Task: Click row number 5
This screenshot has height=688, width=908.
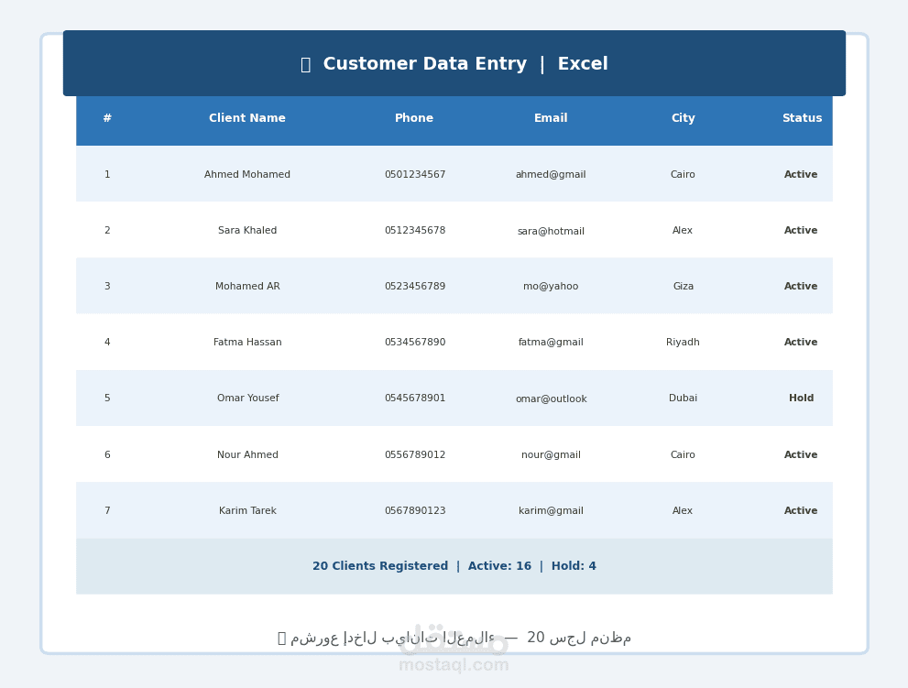Action: pyautogui.click(x=107, y=399)
